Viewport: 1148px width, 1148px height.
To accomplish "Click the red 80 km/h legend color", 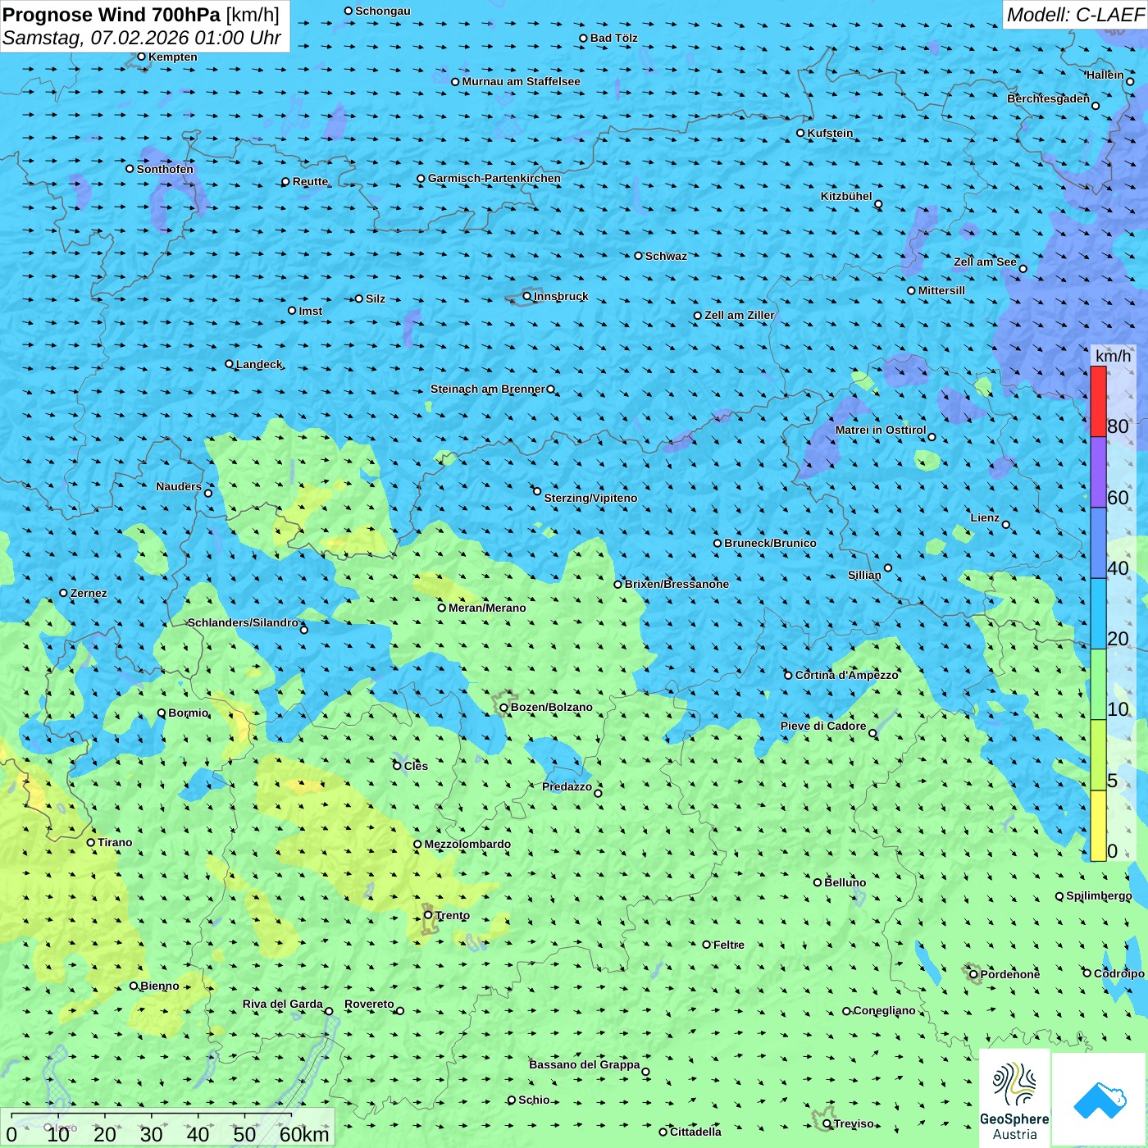I will coord(1098,402).
